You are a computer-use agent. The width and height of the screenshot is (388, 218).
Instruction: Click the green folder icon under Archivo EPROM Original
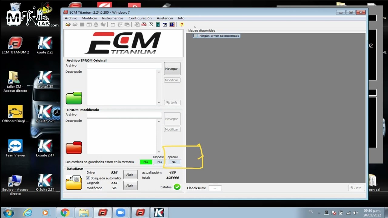74,98
